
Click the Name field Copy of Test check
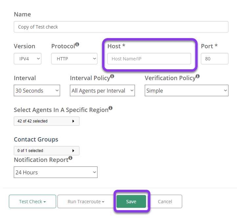[121, 27]
